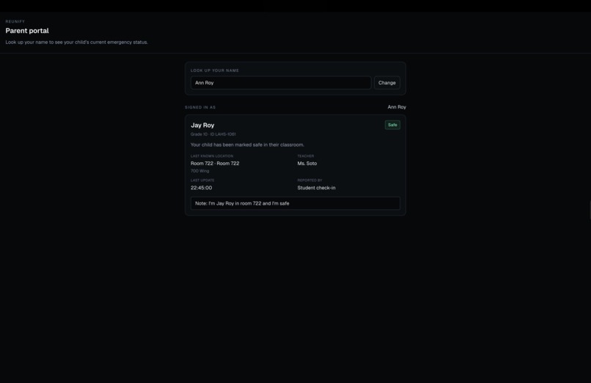Select the Room 722 location value
The height and width of the screenshot is (383, 591).
(x=215, y=163)
